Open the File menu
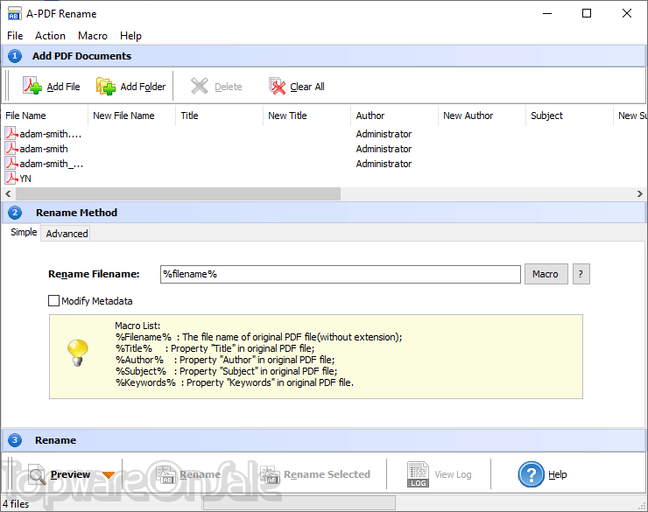Image resolution: width=648 pixels, height=512 pixels. pyautogui.click(x=15, y=36)
